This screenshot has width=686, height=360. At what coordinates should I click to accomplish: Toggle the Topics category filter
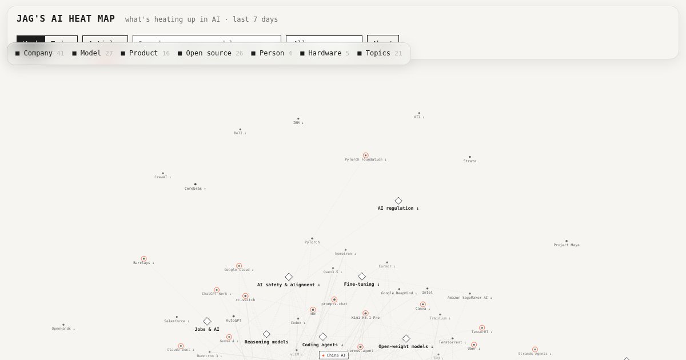pyautogui.click(x=379, y=53)
